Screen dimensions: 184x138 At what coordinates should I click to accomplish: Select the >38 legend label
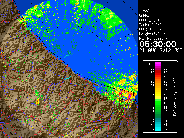[x=152, y=64]
